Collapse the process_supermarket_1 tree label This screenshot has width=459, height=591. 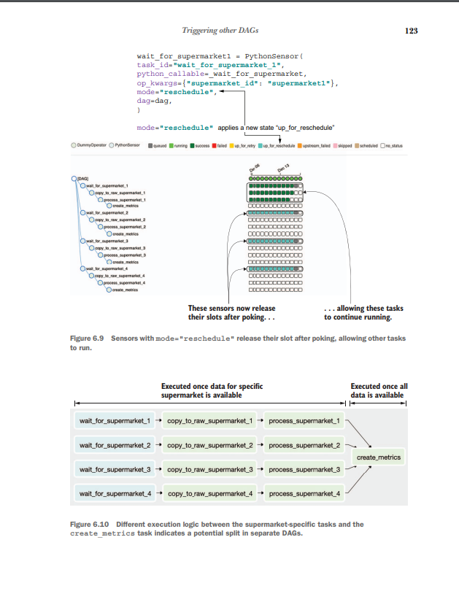pos(115,199)
